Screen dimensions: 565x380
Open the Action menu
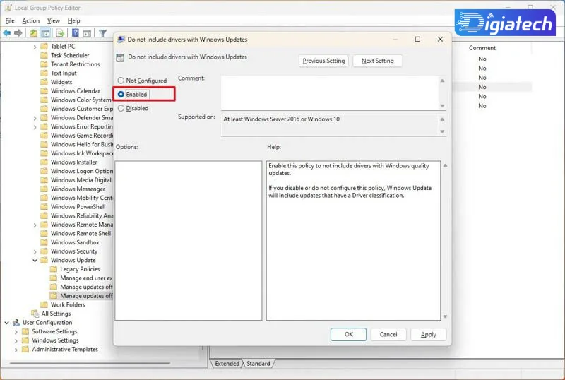[x=30, y=21]
